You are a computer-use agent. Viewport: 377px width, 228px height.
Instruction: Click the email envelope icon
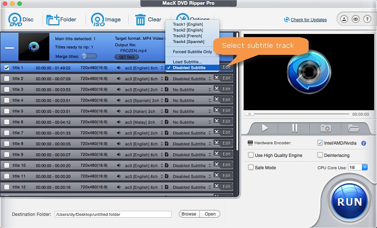coord(355,19)
